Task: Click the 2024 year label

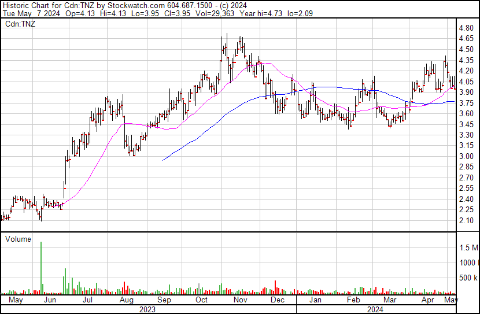Action: [x=375, y=309]
